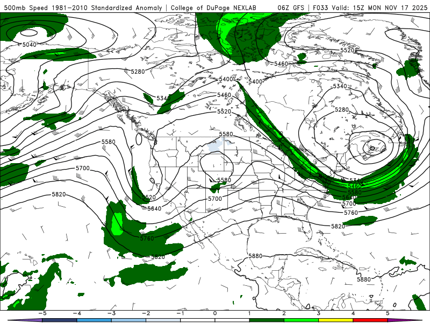The height and width of the screenshot is (323, 430).
Task: Click the oval contour at the 5040 low center
Action: click(29, 33)
